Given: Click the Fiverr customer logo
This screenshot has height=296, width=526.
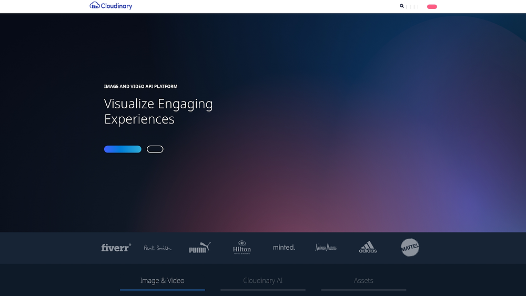Looking at the screenshot, I should [116, 248].
